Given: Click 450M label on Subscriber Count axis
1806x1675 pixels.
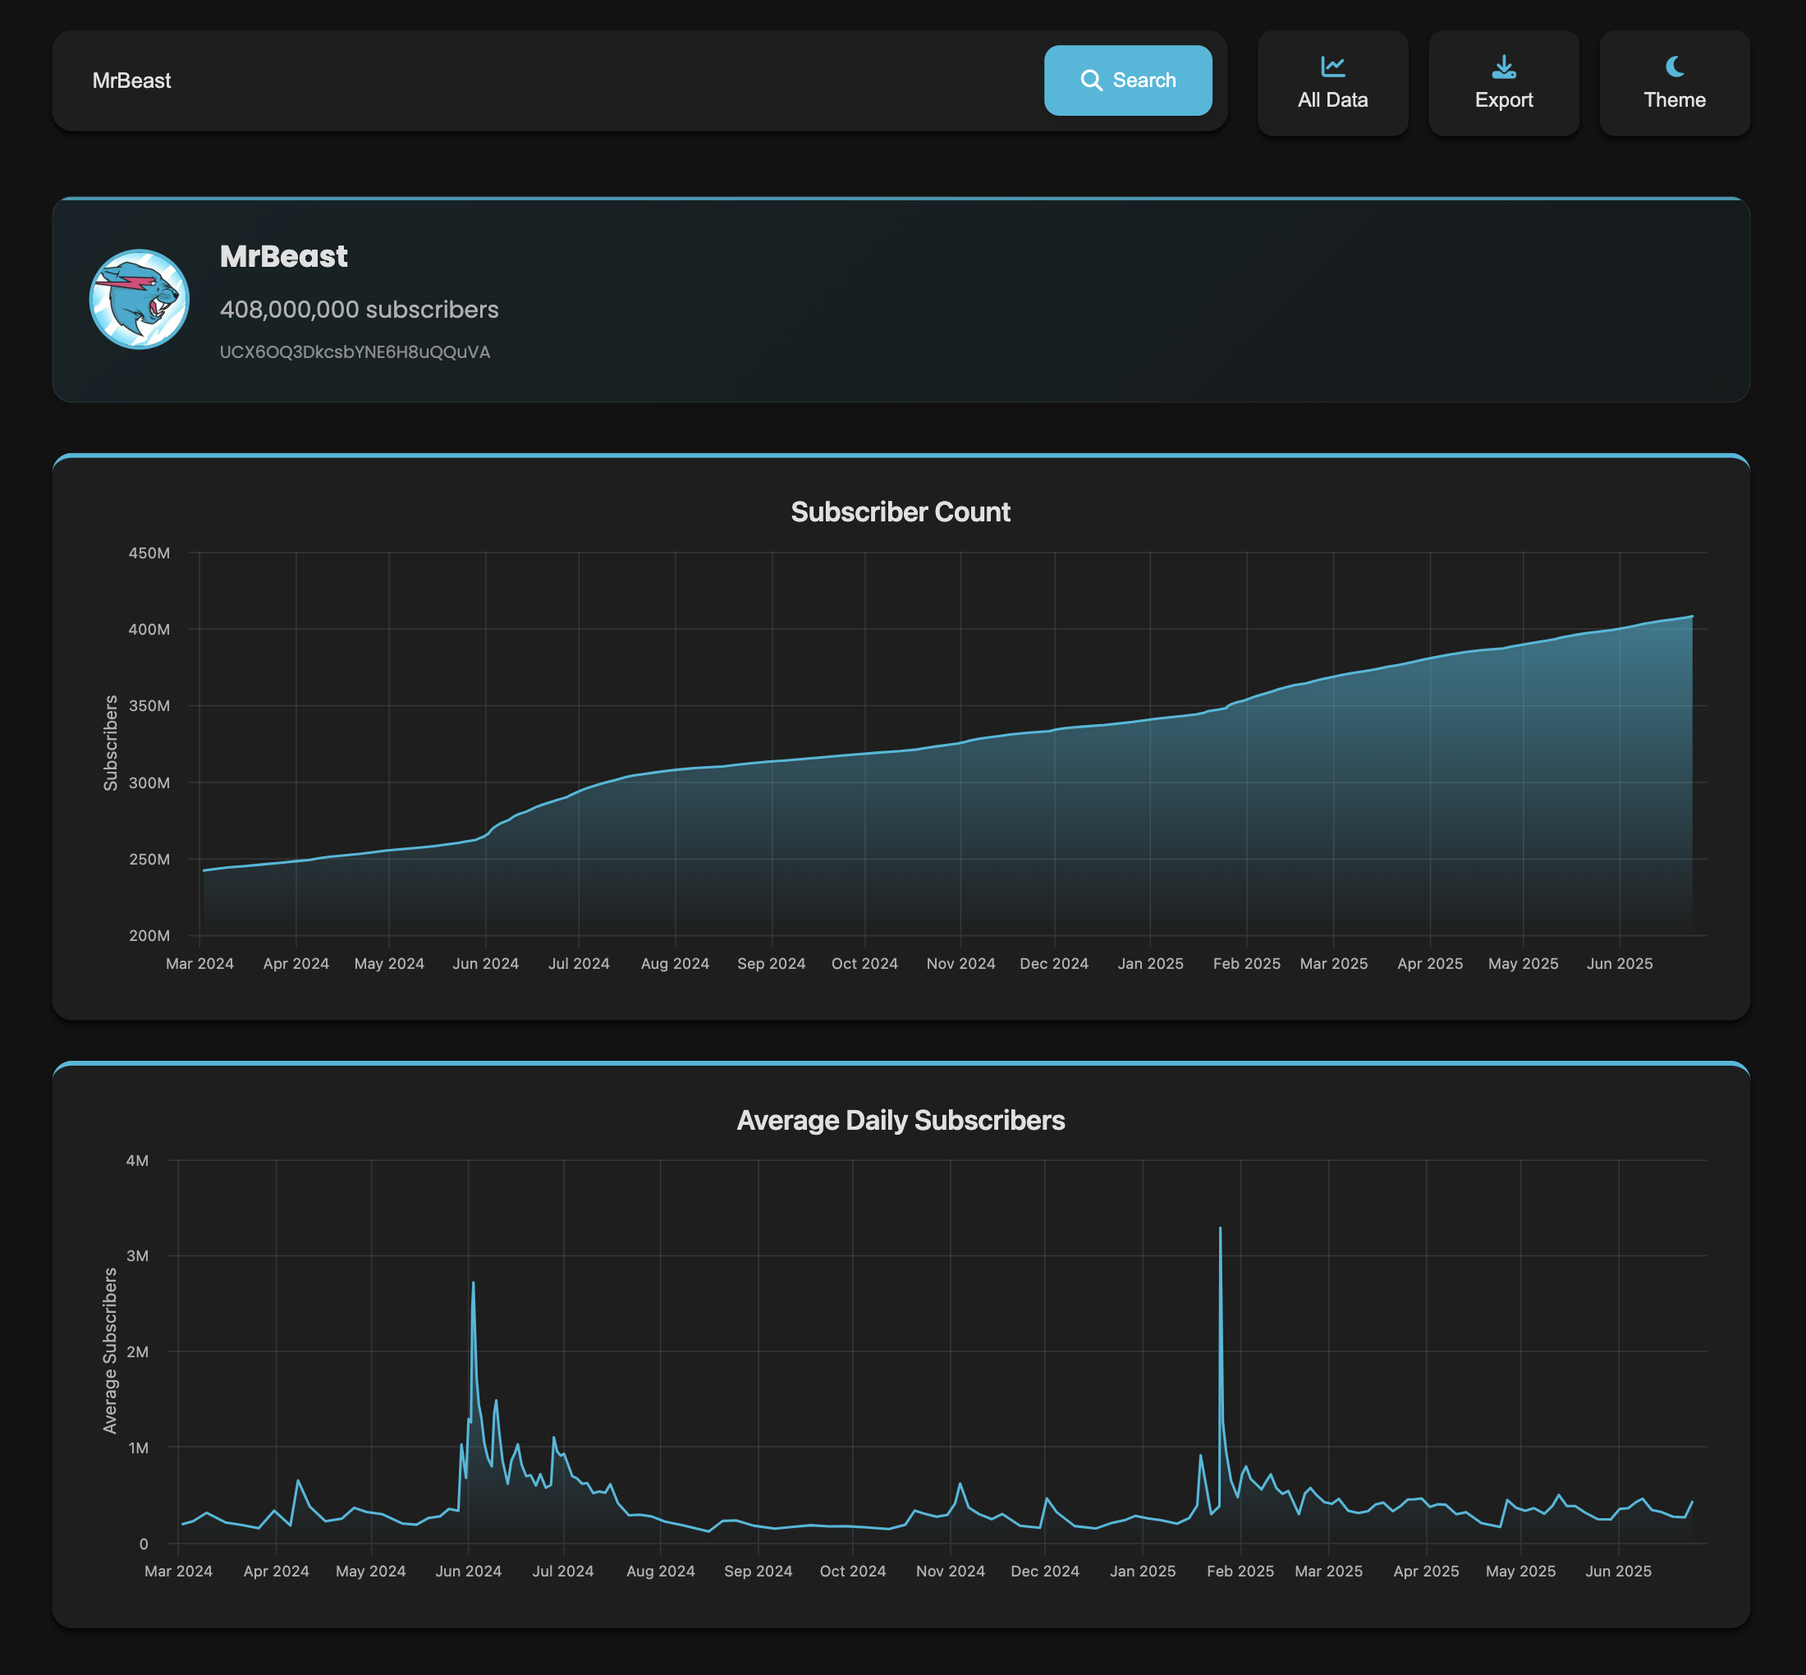Looking at the screenshot, I should pos(149,553).
